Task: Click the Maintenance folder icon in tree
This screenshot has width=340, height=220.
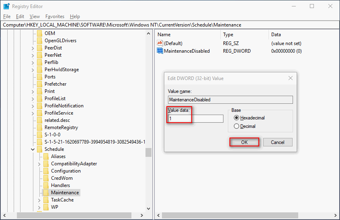Action: [x=46, y=193]
